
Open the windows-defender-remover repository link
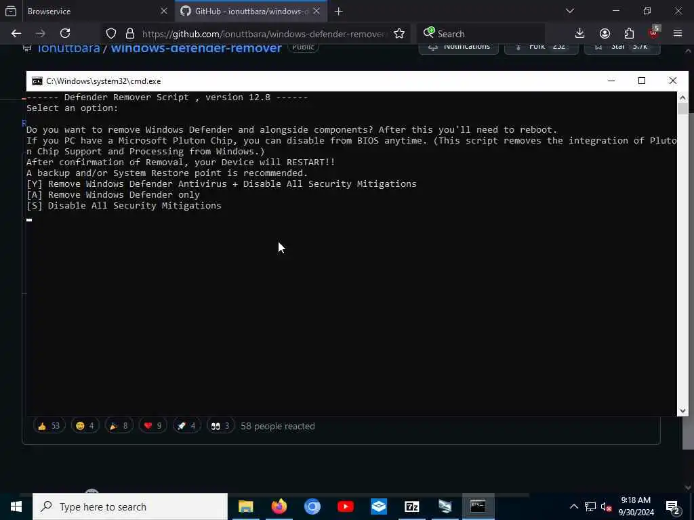(196, 48)
